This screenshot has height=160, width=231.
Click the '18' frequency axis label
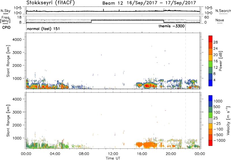pos(19,17)
